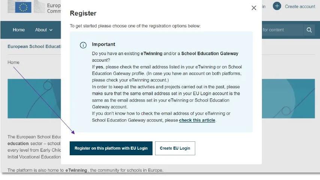Screen dimensions: 320x180
Task: Expand the chevron next to About
Action: pos(51,30)
